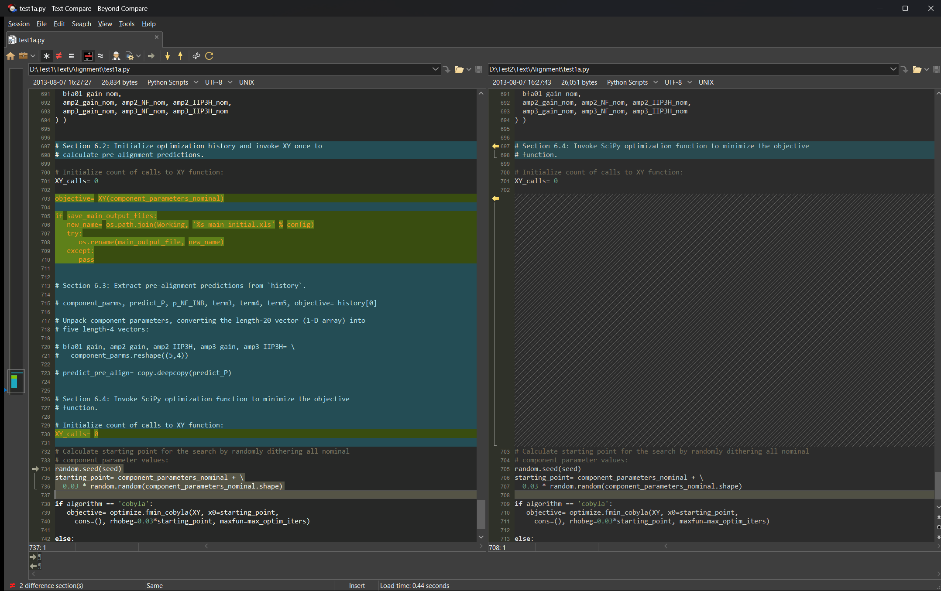Open Sessions briefcase icon

(24, 56)
